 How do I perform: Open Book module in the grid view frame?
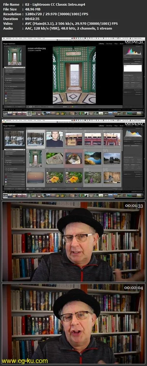[122, 126]
